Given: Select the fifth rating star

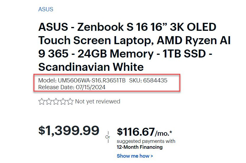Looking at the screenshot, I should (x=70, y=102).
